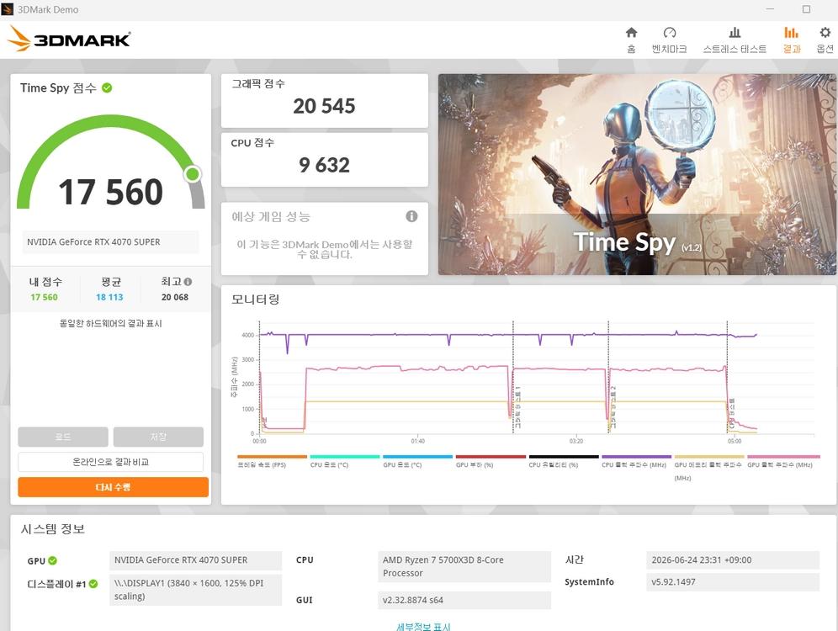Viewport: 838px width, 631px height.
Task: Click the SystemInfo version v5.92.1497
Action: (x=732, y=582)
